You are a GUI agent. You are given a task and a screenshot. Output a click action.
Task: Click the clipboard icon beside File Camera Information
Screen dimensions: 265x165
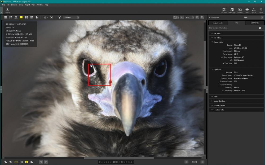pos(260,28)
